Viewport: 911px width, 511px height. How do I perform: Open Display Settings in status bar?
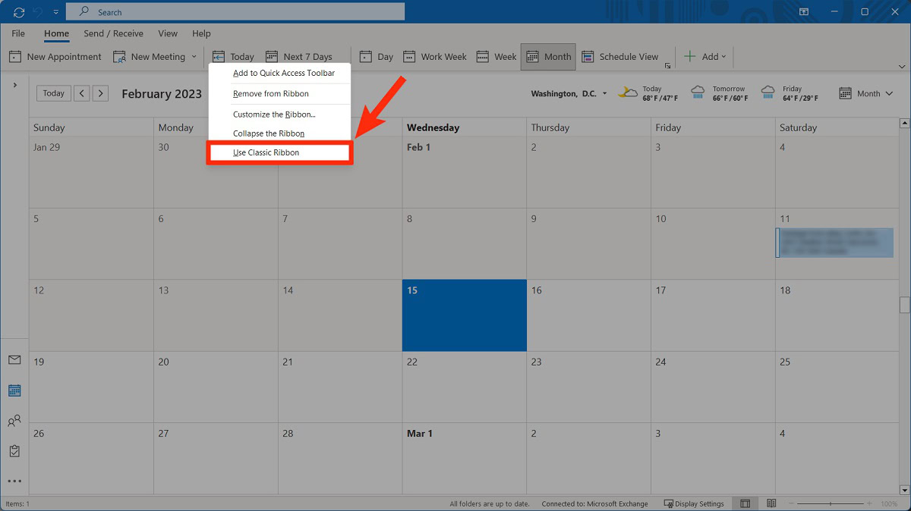[x=694, y=503]
